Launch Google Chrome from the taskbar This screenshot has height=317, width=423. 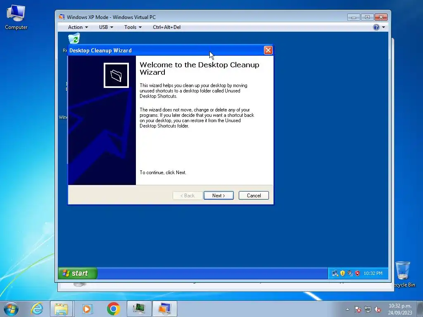click(x=113, y=309)
